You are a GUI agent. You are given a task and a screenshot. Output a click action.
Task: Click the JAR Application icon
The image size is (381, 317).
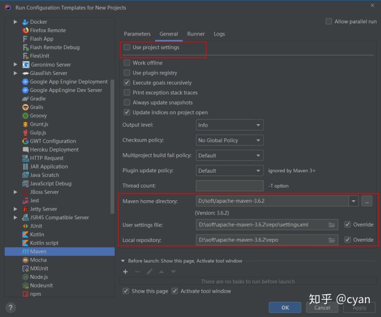point(25,166)
